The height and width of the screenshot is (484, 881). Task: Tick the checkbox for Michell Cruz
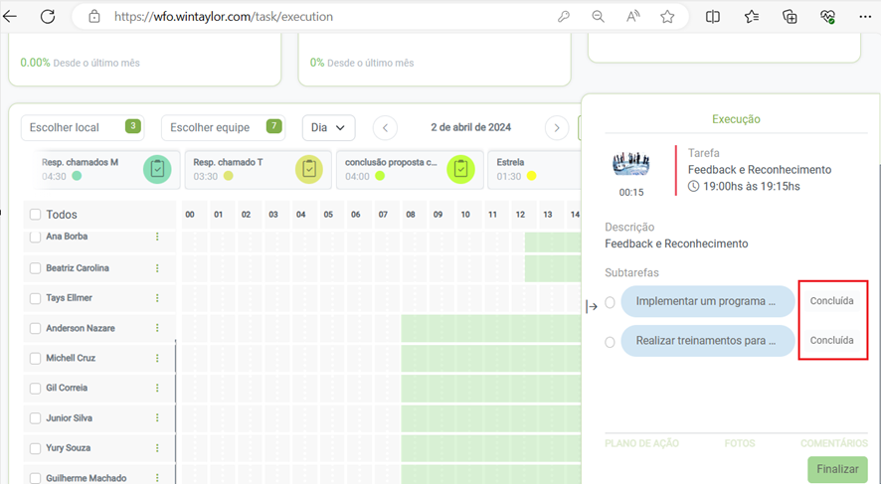tap(36, 358)
